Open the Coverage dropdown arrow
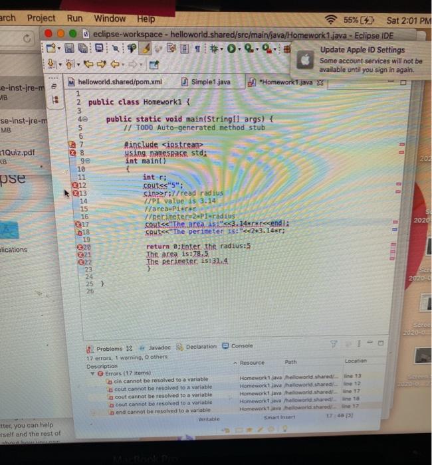Screen dimensions: 432x465 257,49
